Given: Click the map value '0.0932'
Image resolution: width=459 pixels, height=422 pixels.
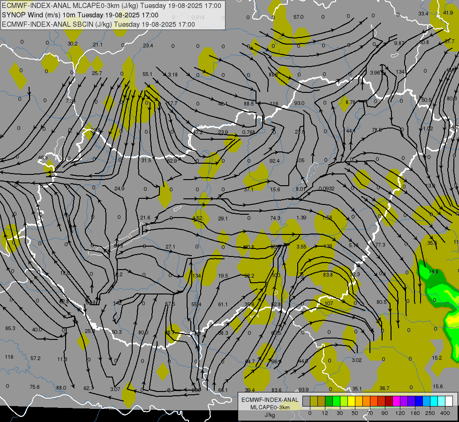Looking at the screenshot, I should 326,188.
